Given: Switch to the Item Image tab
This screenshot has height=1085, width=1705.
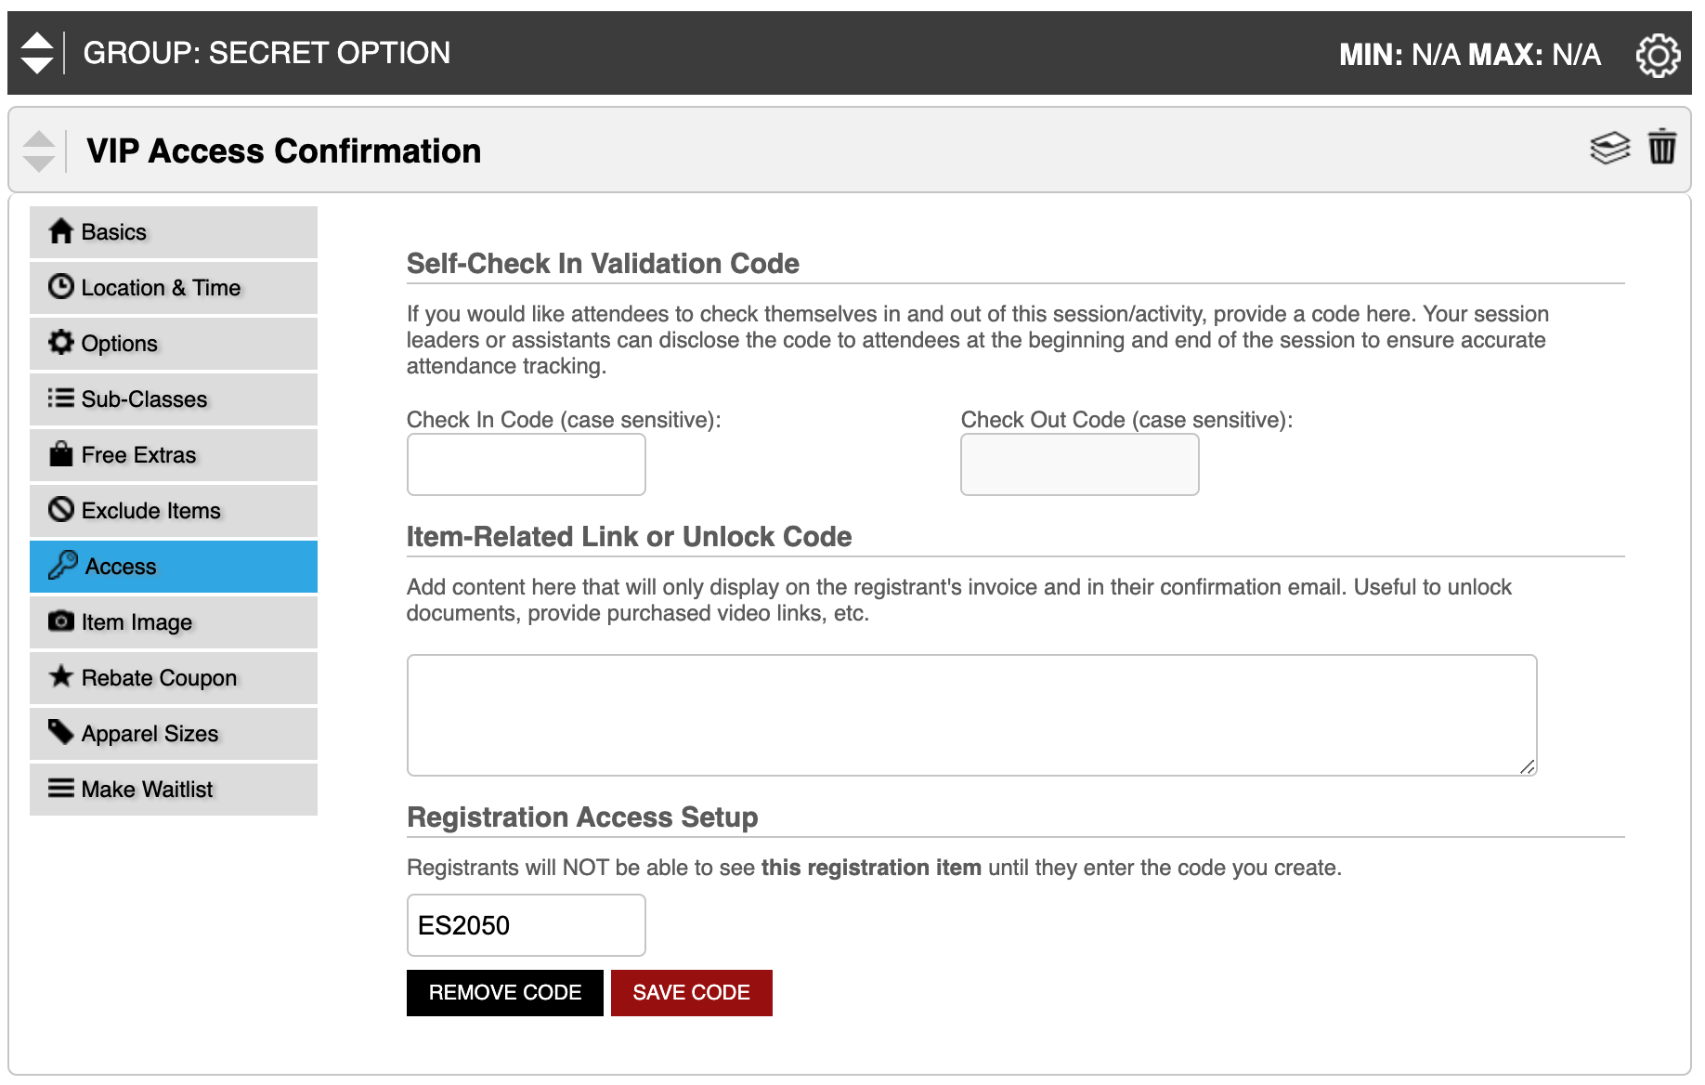Looking at the screenshot, I should (174, 622).
